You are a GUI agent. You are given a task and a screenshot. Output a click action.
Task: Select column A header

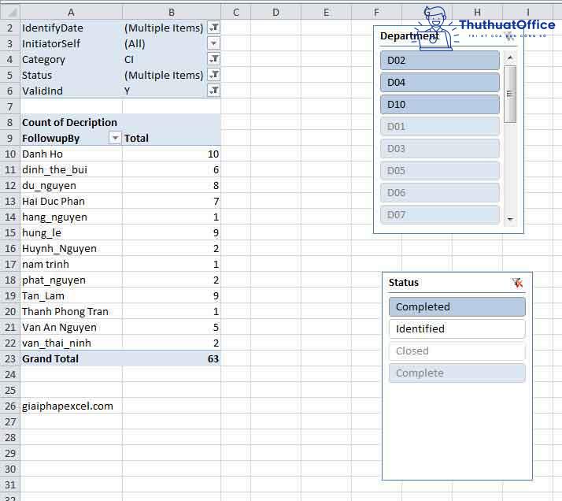[x=71, y=12]
